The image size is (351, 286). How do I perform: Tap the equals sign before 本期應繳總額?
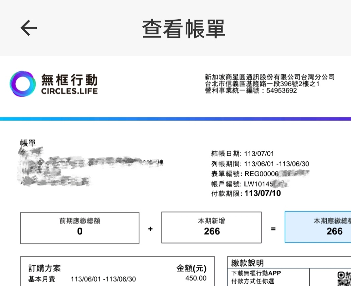pyautogui.click(x=273, y=229)
